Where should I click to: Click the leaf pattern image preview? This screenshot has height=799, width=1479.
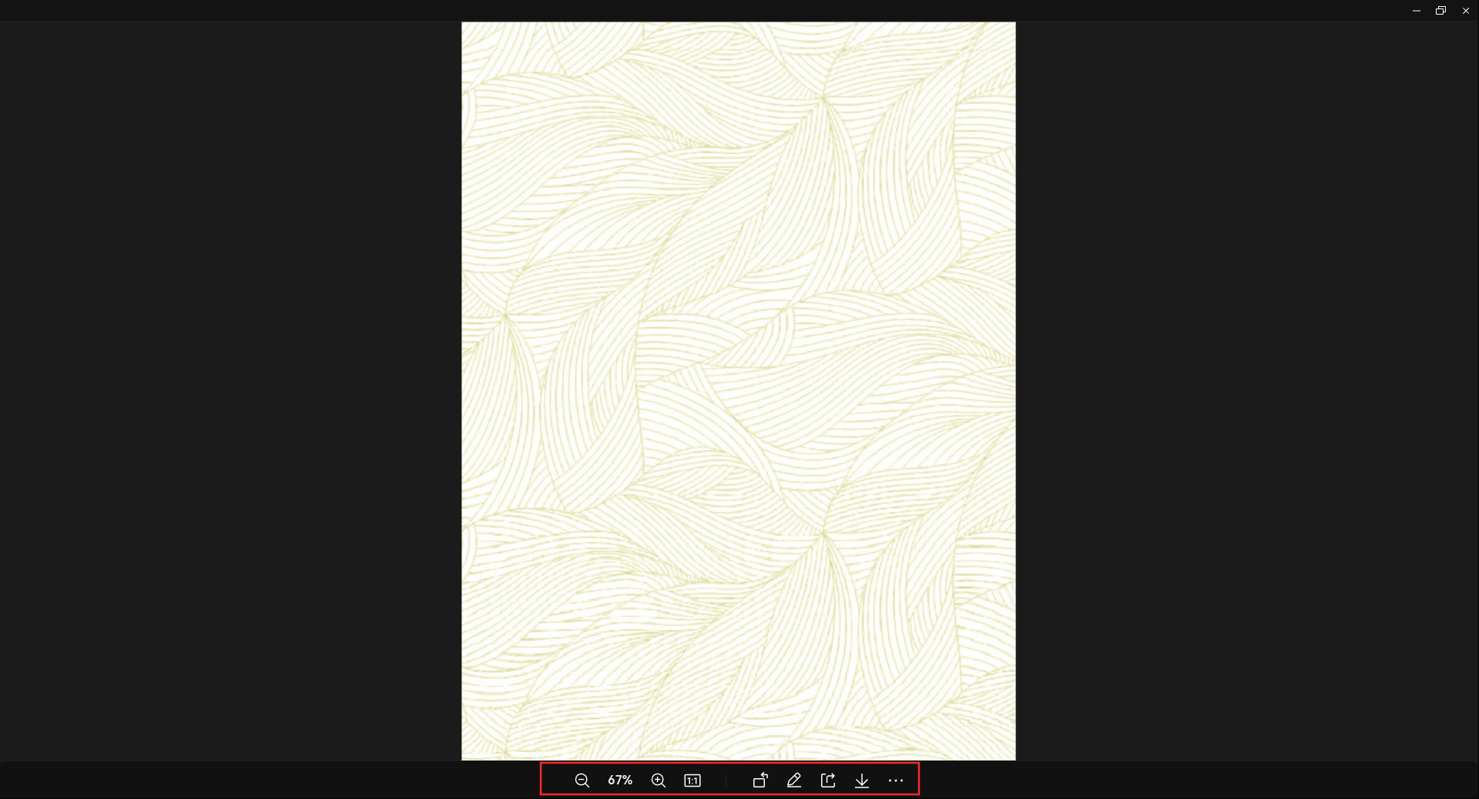pos(738,391)
